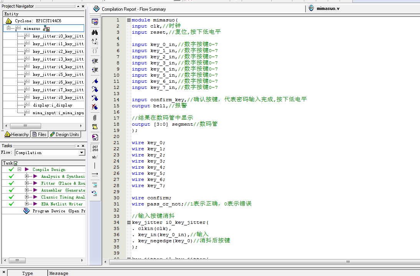Click the Find binoculars icon
The image size is (420, 276).
pos(95,33)
